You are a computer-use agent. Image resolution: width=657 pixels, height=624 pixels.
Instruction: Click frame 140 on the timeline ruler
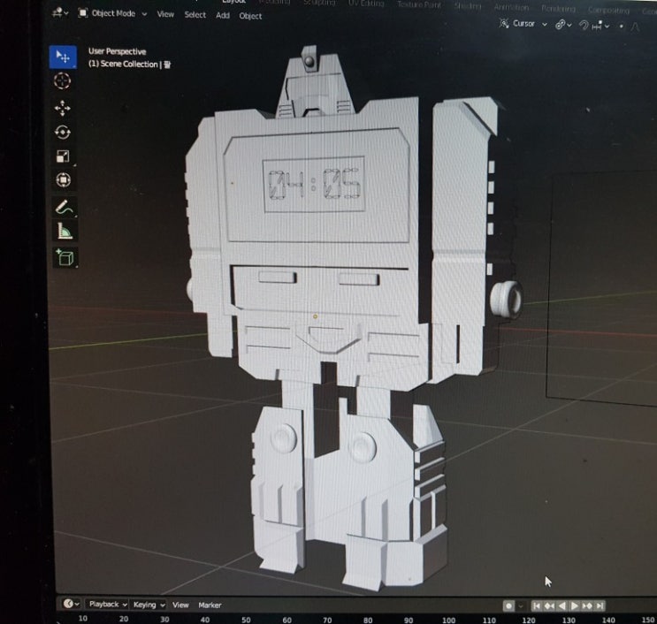tap(608, 620)
